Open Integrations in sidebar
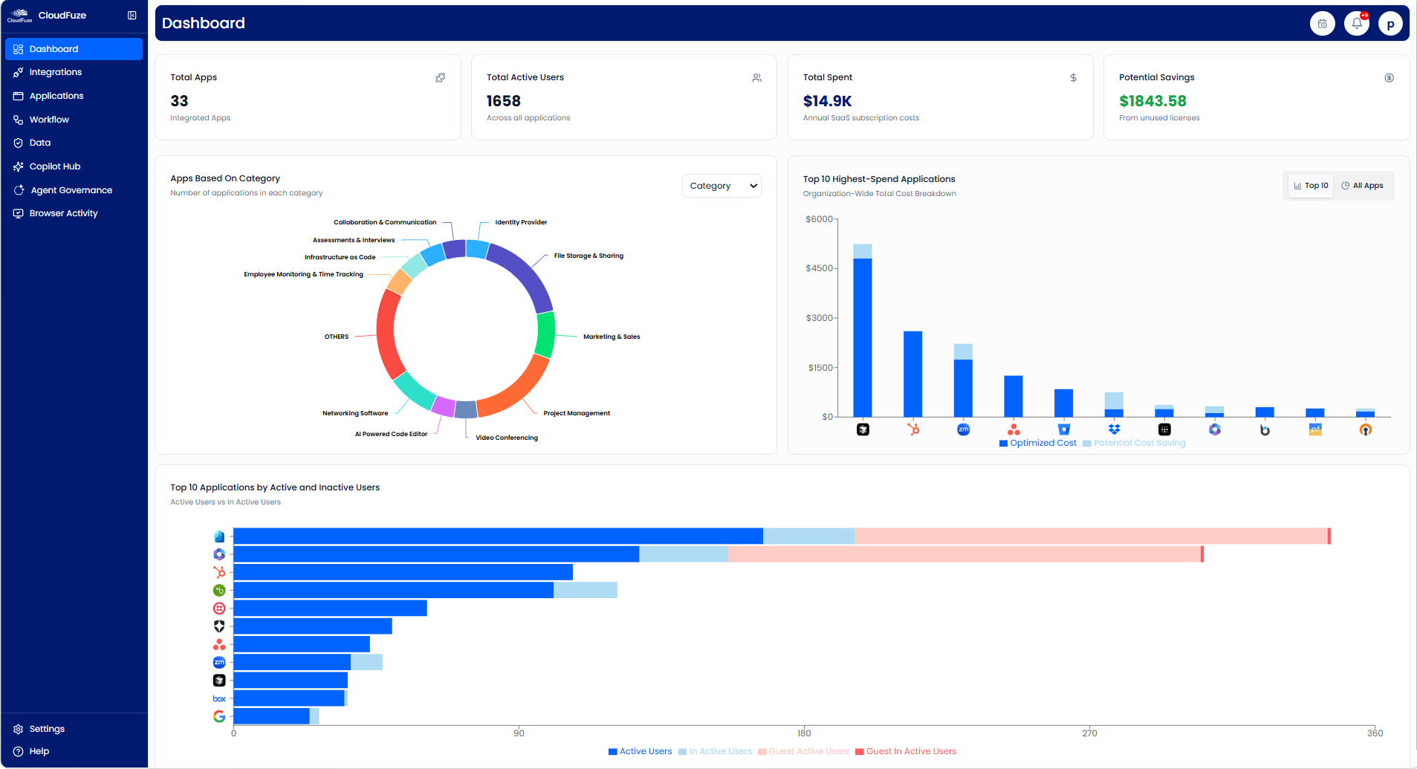Viewport: 1417px width, 769px height. [x=74, y=72]
